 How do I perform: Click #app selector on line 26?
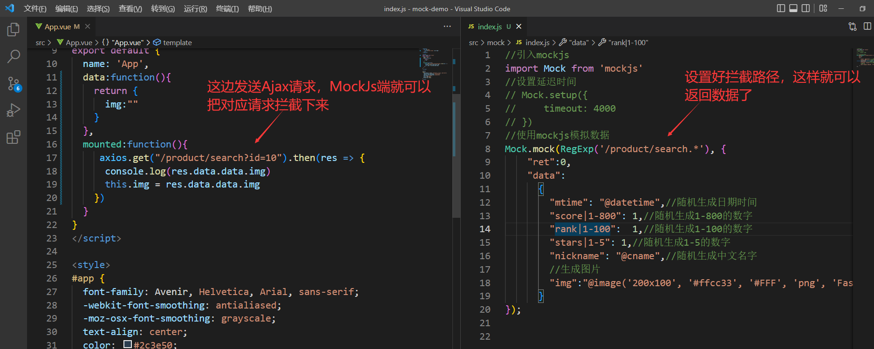point(83,278)
